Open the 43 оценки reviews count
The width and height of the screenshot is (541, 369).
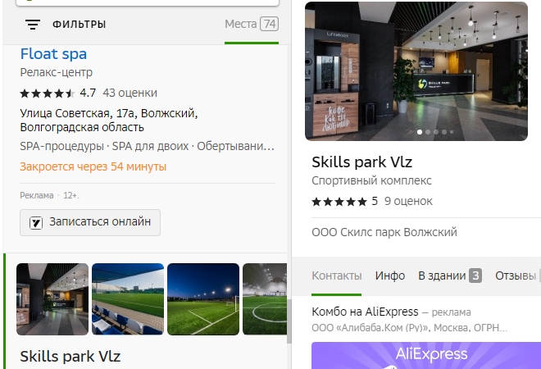(130, 93)
